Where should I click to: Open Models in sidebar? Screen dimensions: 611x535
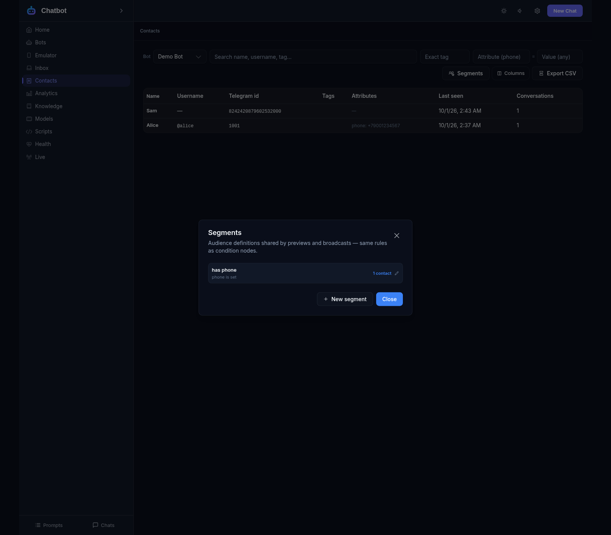[76, 119]
